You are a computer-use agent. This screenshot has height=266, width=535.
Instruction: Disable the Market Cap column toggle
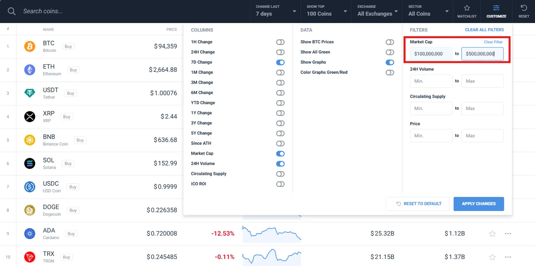click(x=280, y=154)
